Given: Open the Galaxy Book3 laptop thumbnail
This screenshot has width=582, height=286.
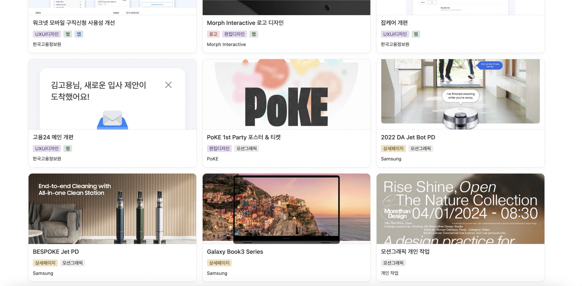Looking at the screenshot, I should click(x=286, y=209).
